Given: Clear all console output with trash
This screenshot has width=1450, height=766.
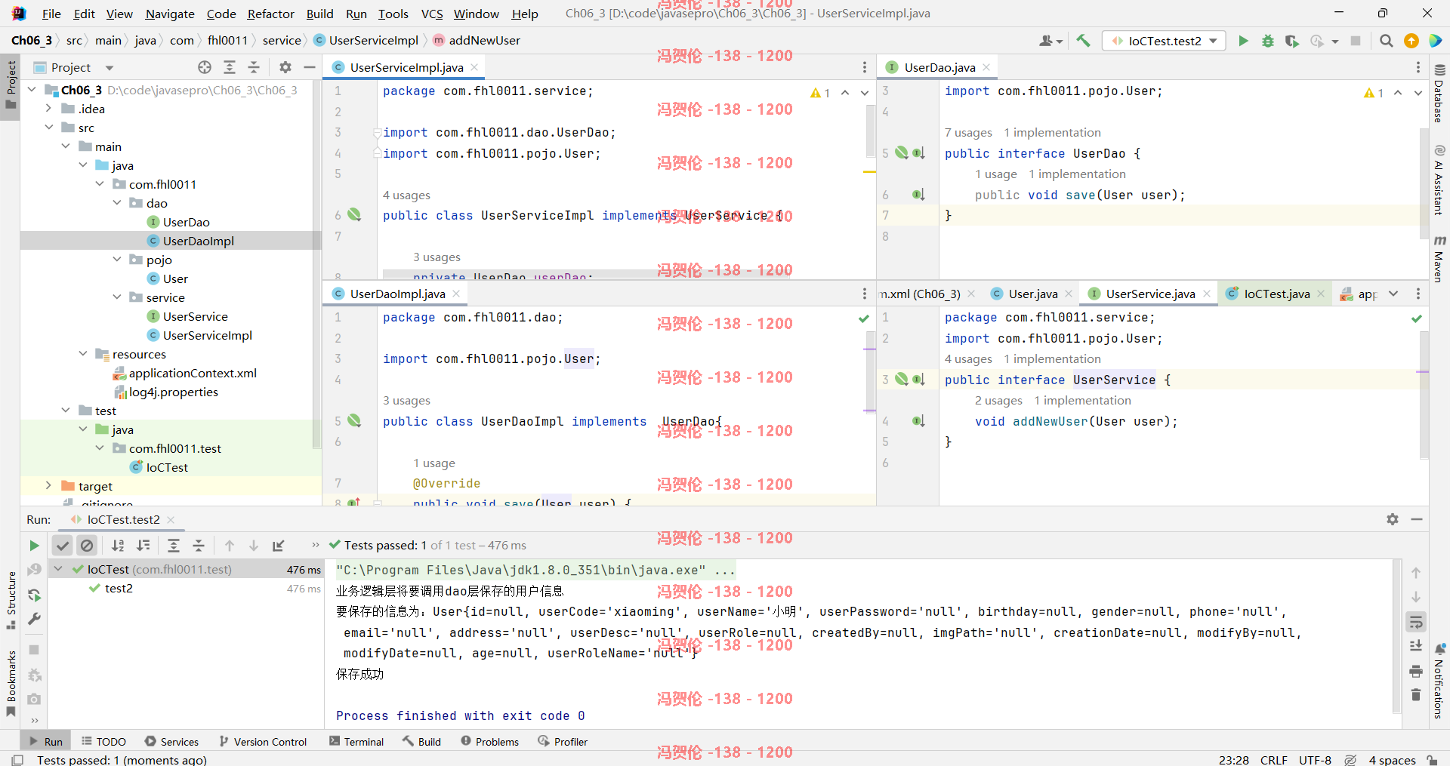Looking at the screenshot, I should tap(1416, 694).
